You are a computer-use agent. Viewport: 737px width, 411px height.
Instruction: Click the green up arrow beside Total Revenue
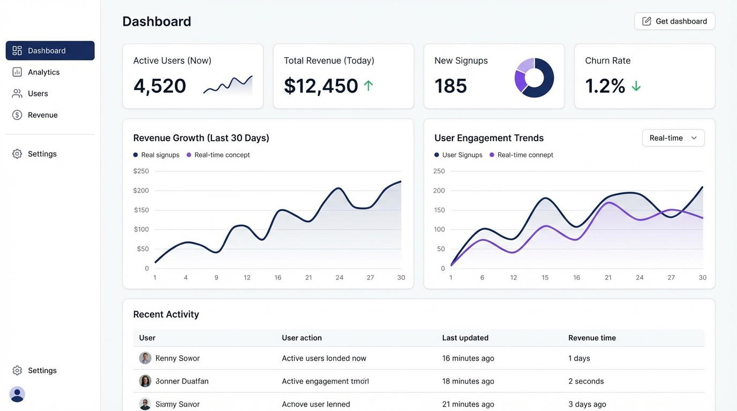tap(368, 86)
